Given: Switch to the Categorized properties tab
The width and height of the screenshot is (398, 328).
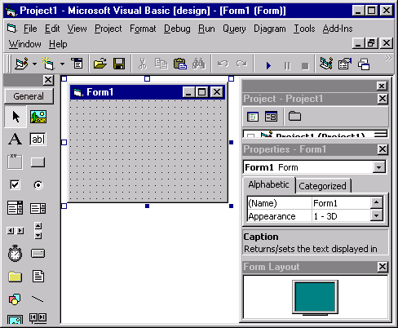Looking at the screenshot, I should click(322, 186).
